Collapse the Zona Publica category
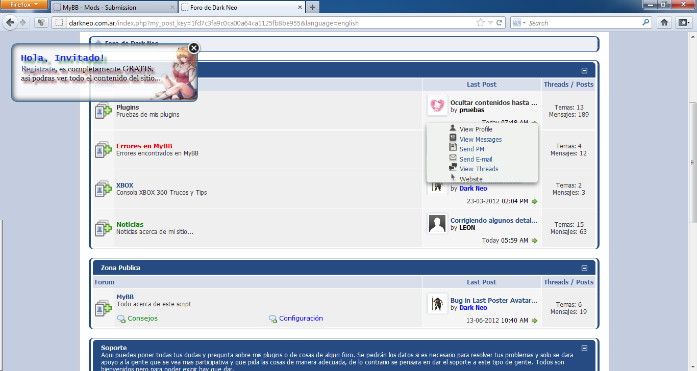The width and height of the screenshot is (697, 371). (x=585, y=268)
